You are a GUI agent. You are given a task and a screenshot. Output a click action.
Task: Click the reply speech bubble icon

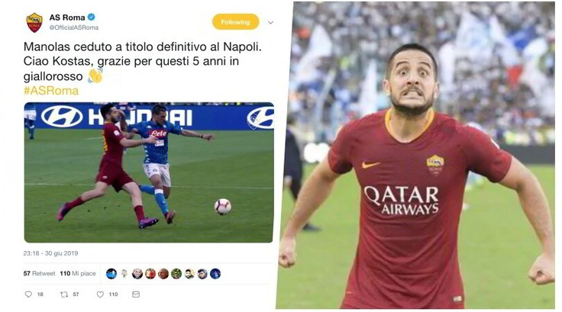coord(28,294)
